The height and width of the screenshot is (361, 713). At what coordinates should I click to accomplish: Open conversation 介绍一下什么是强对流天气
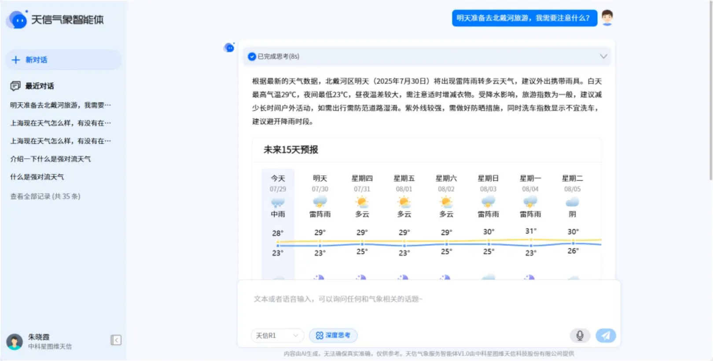point(51,159)
